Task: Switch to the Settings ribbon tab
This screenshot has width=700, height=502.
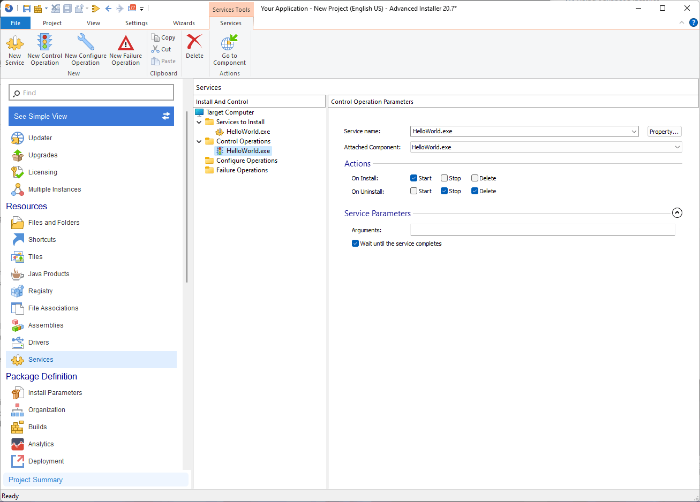Action: tap(137, 23)
